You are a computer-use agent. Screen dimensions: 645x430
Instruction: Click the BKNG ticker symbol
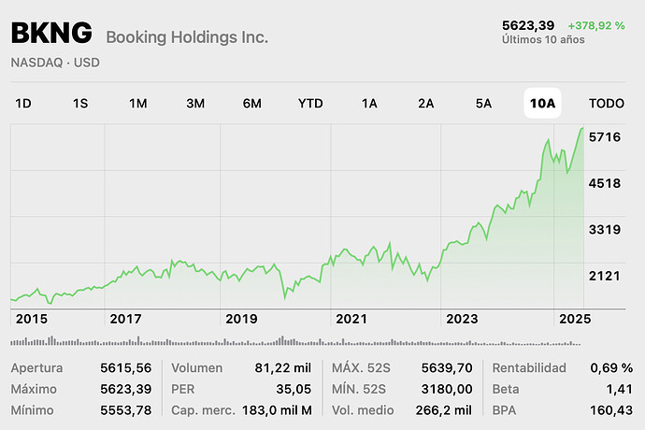(51, 33)
